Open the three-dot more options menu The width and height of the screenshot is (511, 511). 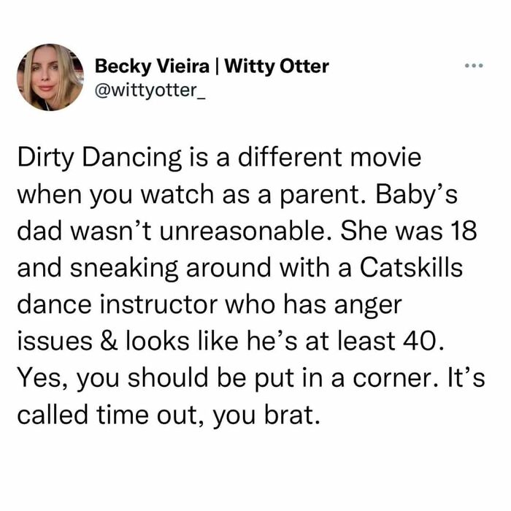474,66
